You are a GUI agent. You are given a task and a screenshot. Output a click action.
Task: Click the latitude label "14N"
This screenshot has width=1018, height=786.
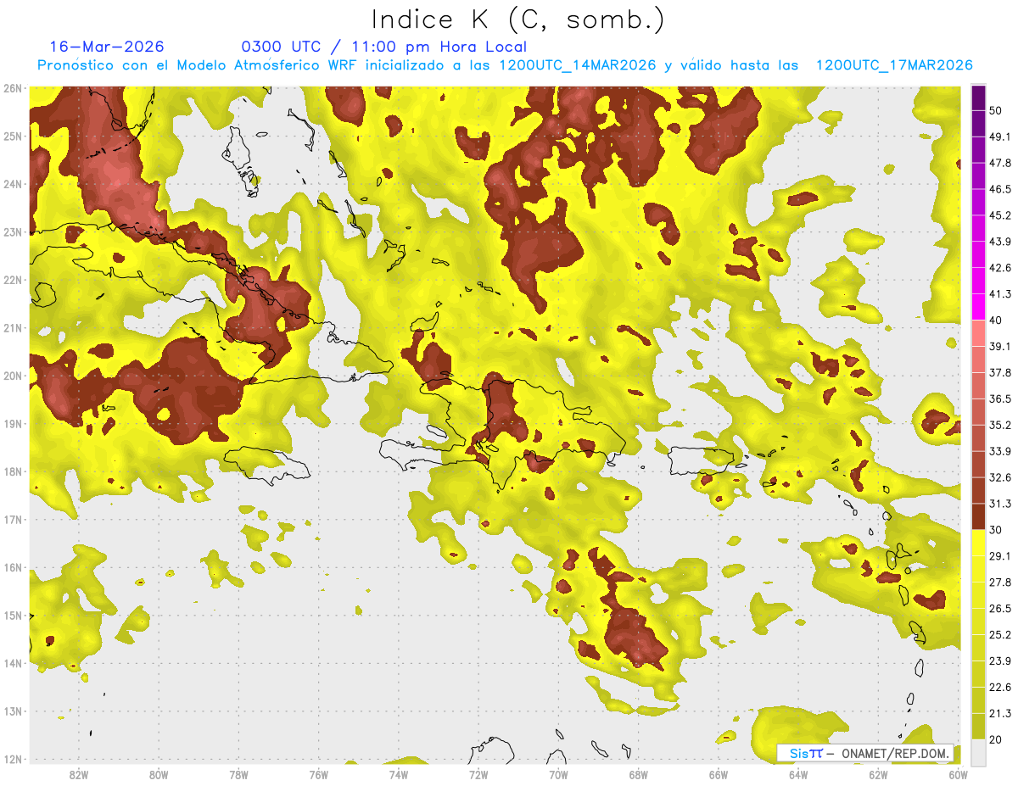coord(12,663)
